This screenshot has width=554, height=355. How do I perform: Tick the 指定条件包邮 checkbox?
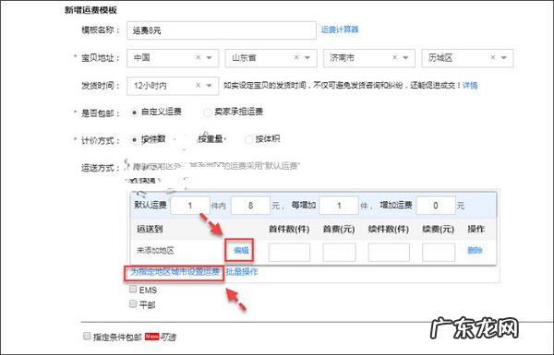pyautogui.click(x=87, y=336)
